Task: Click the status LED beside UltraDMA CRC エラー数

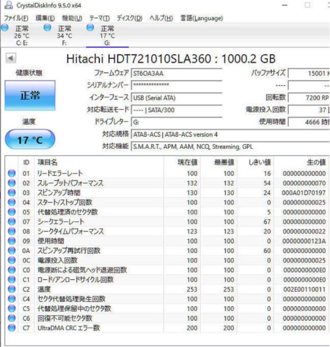Action: tap(12, 328)
